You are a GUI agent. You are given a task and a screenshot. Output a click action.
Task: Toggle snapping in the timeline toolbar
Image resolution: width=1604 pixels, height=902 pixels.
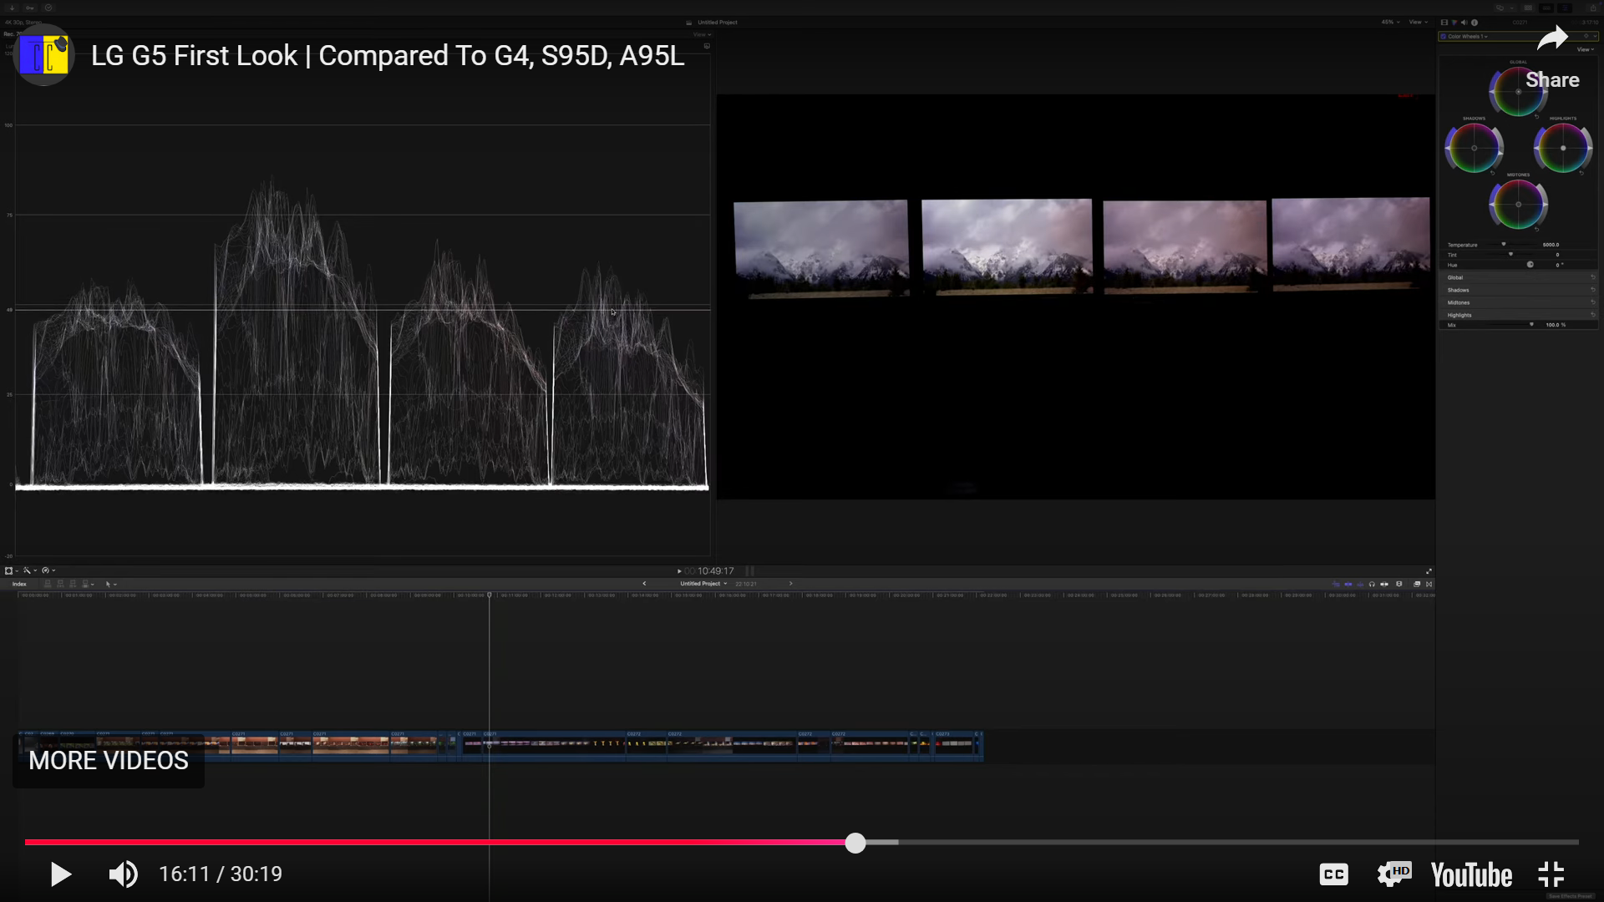coord(1398,584)
